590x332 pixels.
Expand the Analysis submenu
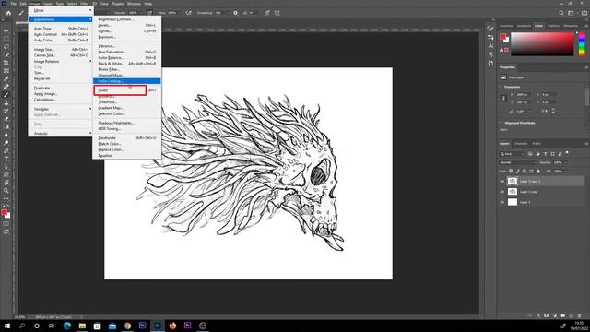click(61, 133)
